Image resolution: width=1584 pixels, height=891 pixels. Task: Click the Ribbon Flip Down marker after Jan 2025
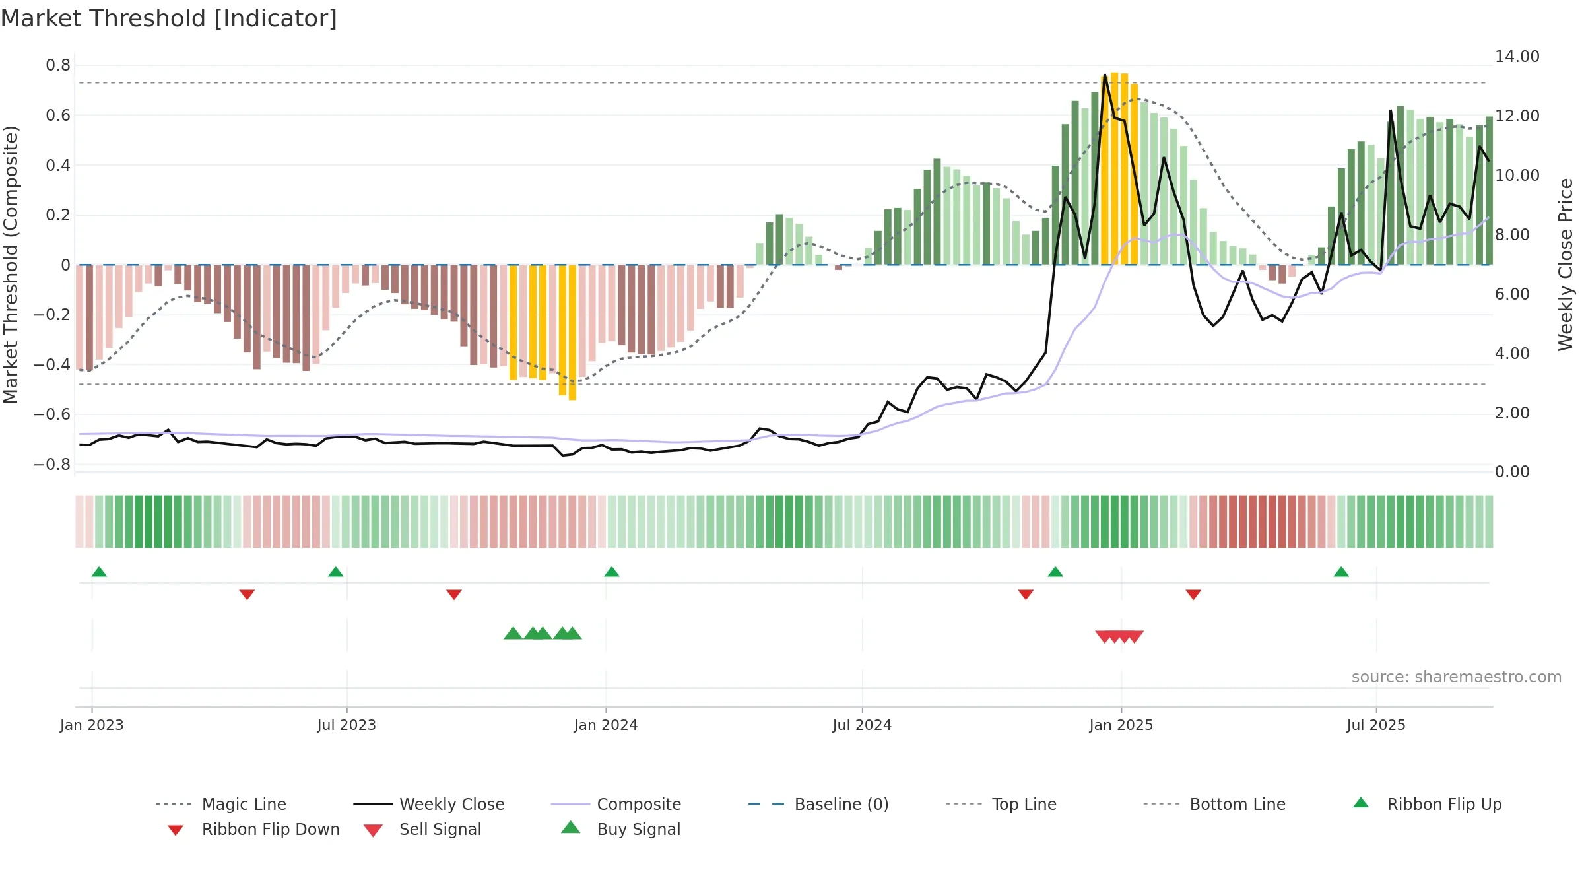pos(1193,595)
